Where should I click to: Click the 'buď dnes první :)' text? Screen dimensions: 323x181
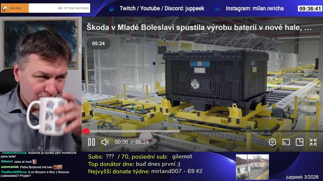[x=158, y=164]
